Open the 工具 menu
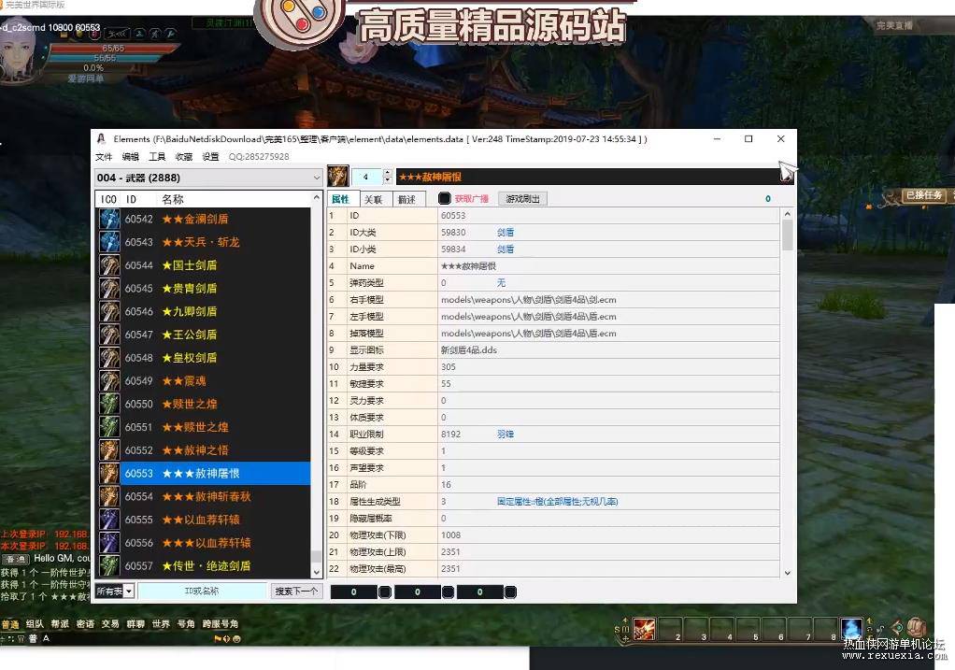955x670 pixels. [157, 157]
